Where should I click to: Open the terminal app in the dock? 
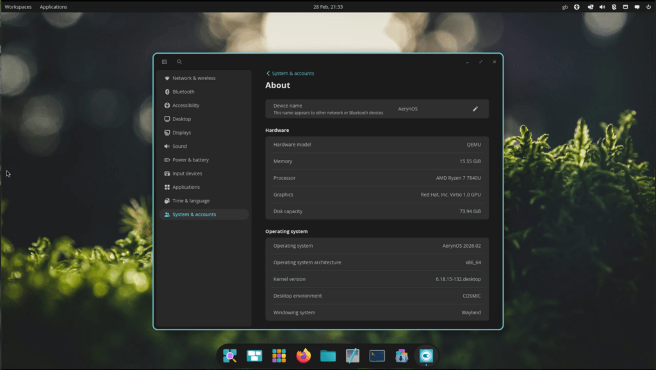click(377, 356)
